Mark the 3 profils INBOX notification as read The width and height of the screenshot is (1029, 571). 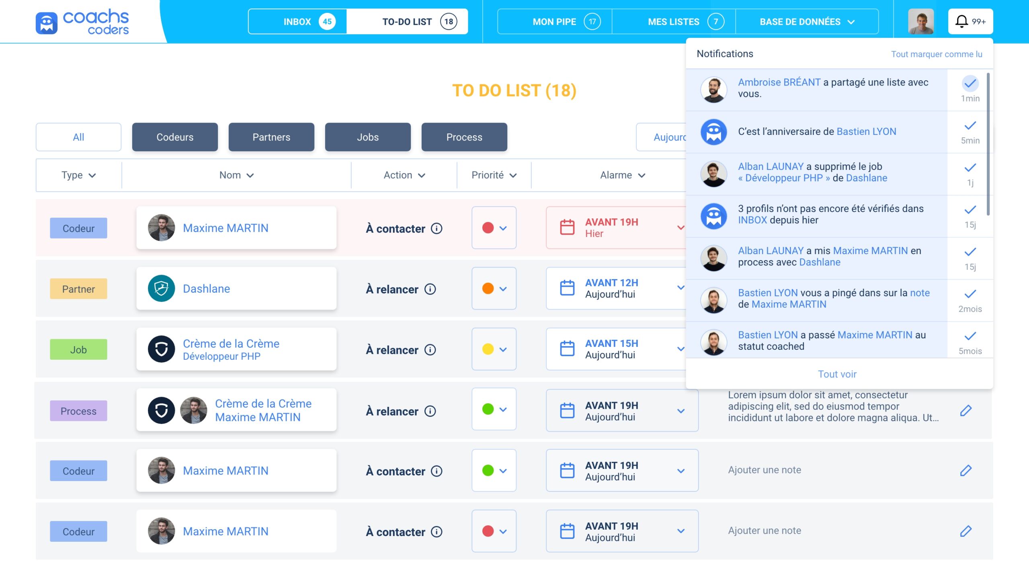(x=970, y=210)
